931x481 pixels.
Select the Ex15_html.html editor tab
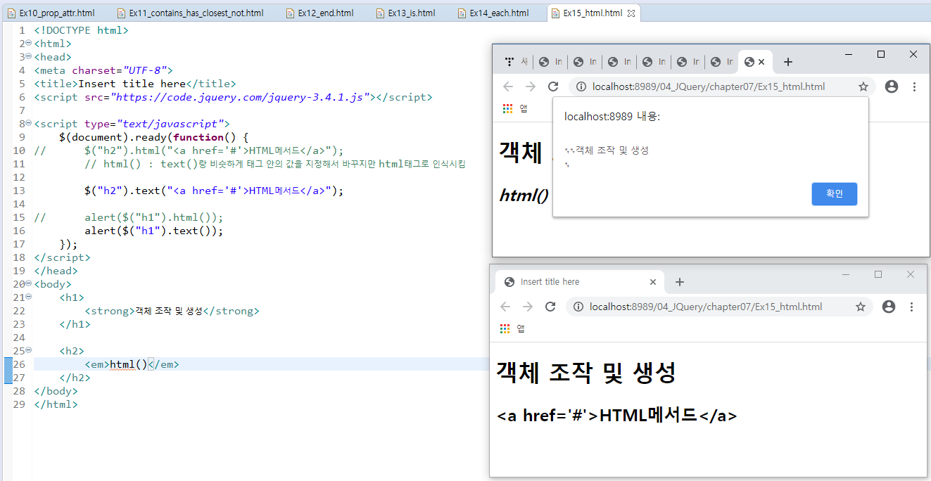pos(586,13)
